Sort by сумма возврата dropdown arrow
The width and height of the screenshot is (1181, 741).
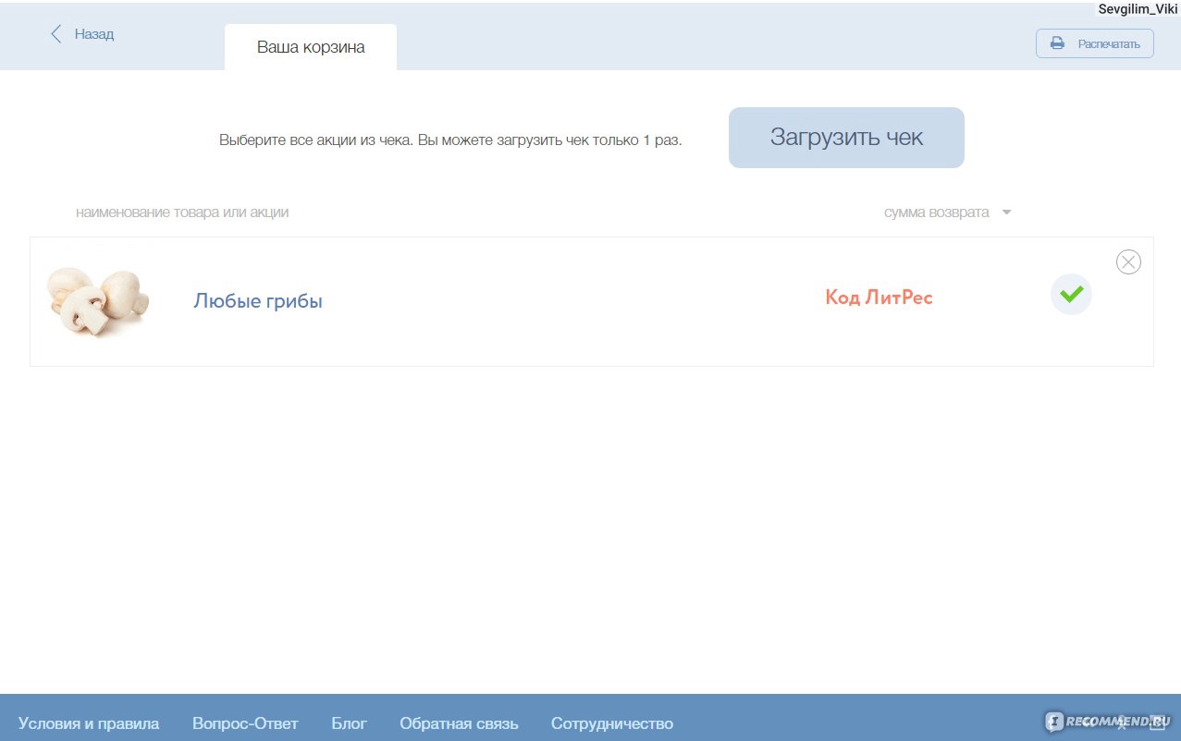click(1006, 213)
